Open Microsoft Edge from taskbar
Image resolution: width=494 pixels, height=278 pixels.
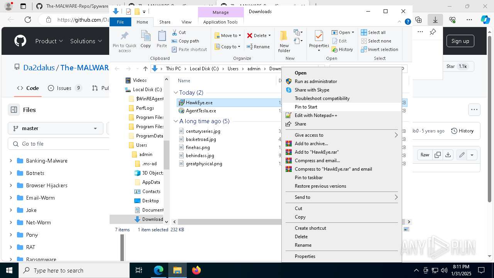159,270
